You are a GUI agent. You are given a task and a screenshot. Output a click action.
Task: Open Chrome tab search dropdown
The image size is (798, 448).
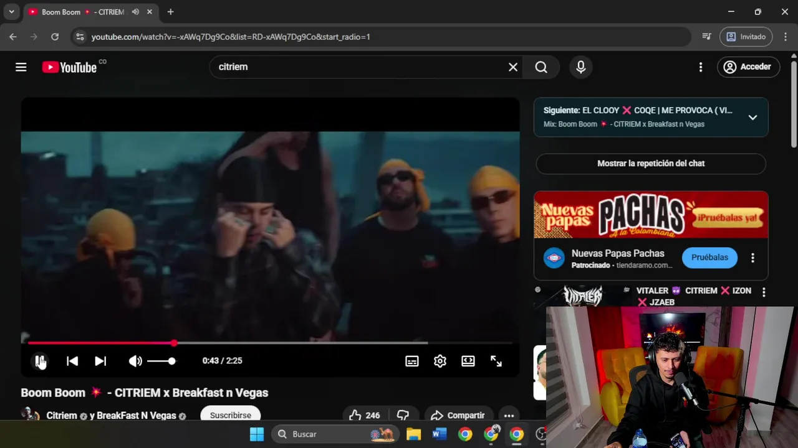[x=11, y=12]
